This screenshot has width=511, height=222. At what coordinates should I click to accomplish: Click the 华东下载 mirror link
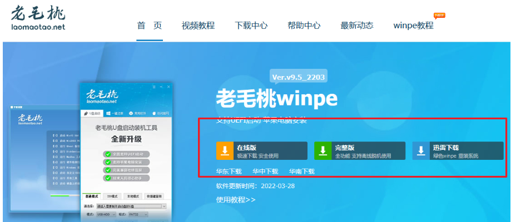pyautogui.click(x=229, y=171)
